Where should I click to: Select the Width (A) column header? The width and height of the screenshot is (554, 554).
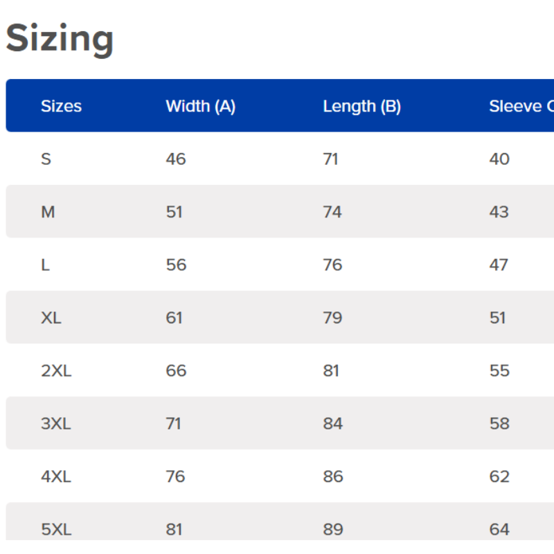(x=200, y=106)
